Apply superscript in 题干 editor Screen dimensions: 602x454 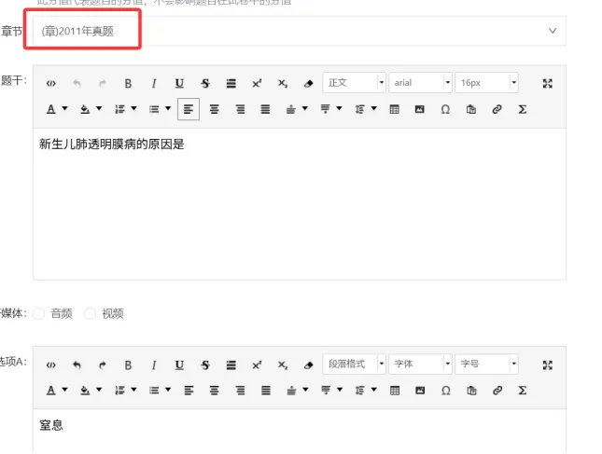pyautogui.click(x=257, y=83)
